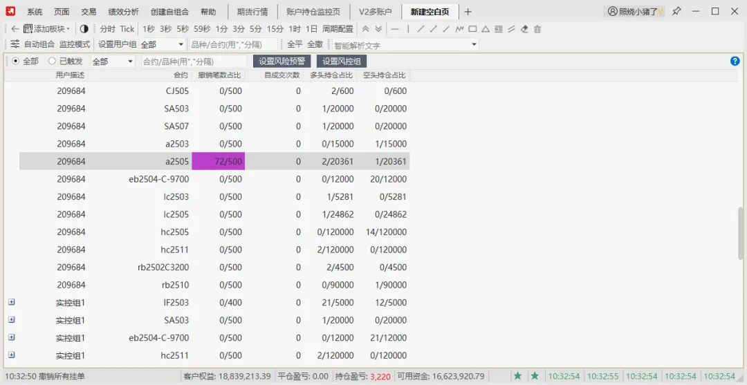Select the vertical line drawing tool

[x=408, y=29]
